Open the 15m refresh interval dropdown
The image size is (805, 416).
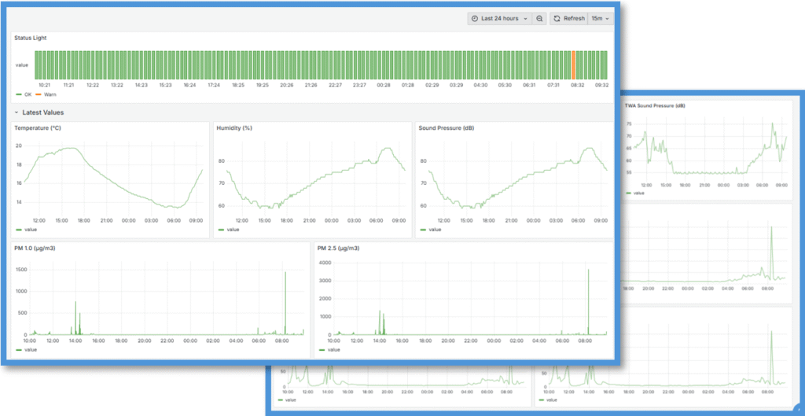tap(600, 19)
